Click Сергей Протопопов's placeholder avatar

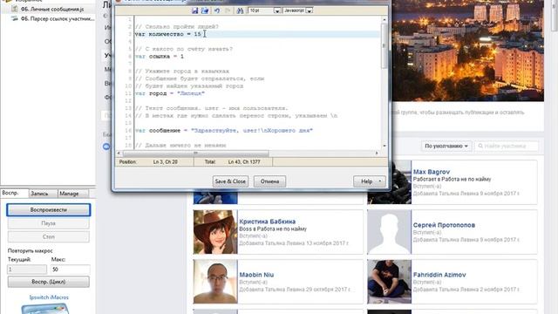tap(390, 232)
